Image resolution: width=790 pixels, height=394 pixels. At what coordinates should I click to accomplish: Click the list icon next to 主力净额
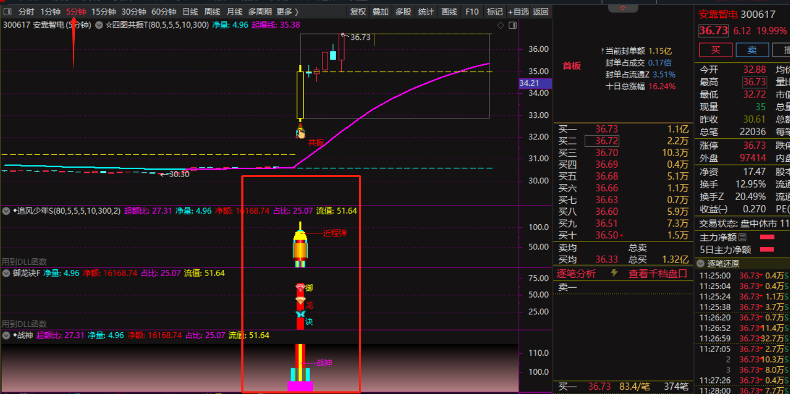(742, 237)
